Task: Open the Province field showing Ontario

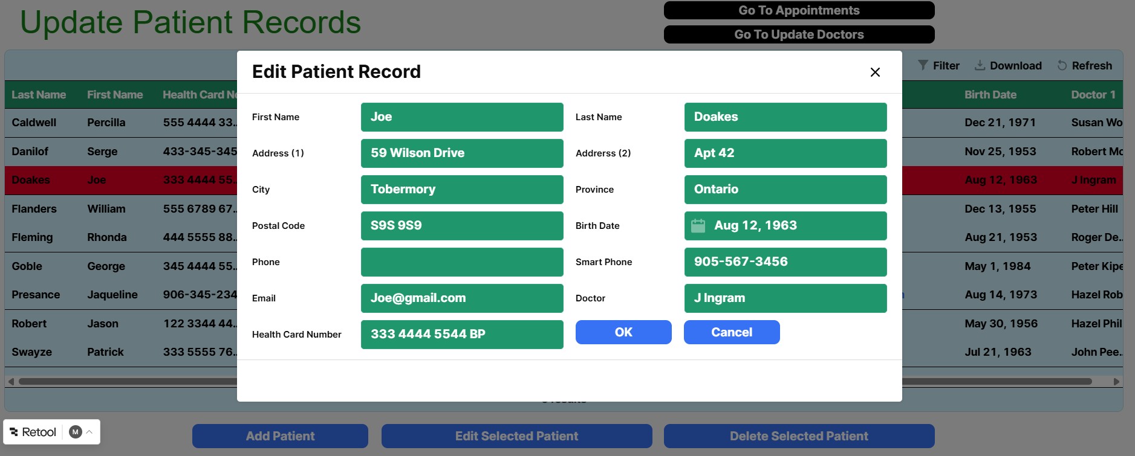Action: (785, 190)
